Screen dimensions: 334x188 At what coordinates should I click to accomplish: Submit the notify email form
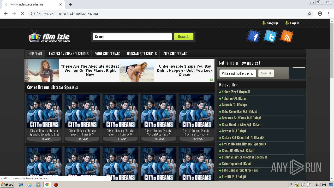(x=266, y=73)
